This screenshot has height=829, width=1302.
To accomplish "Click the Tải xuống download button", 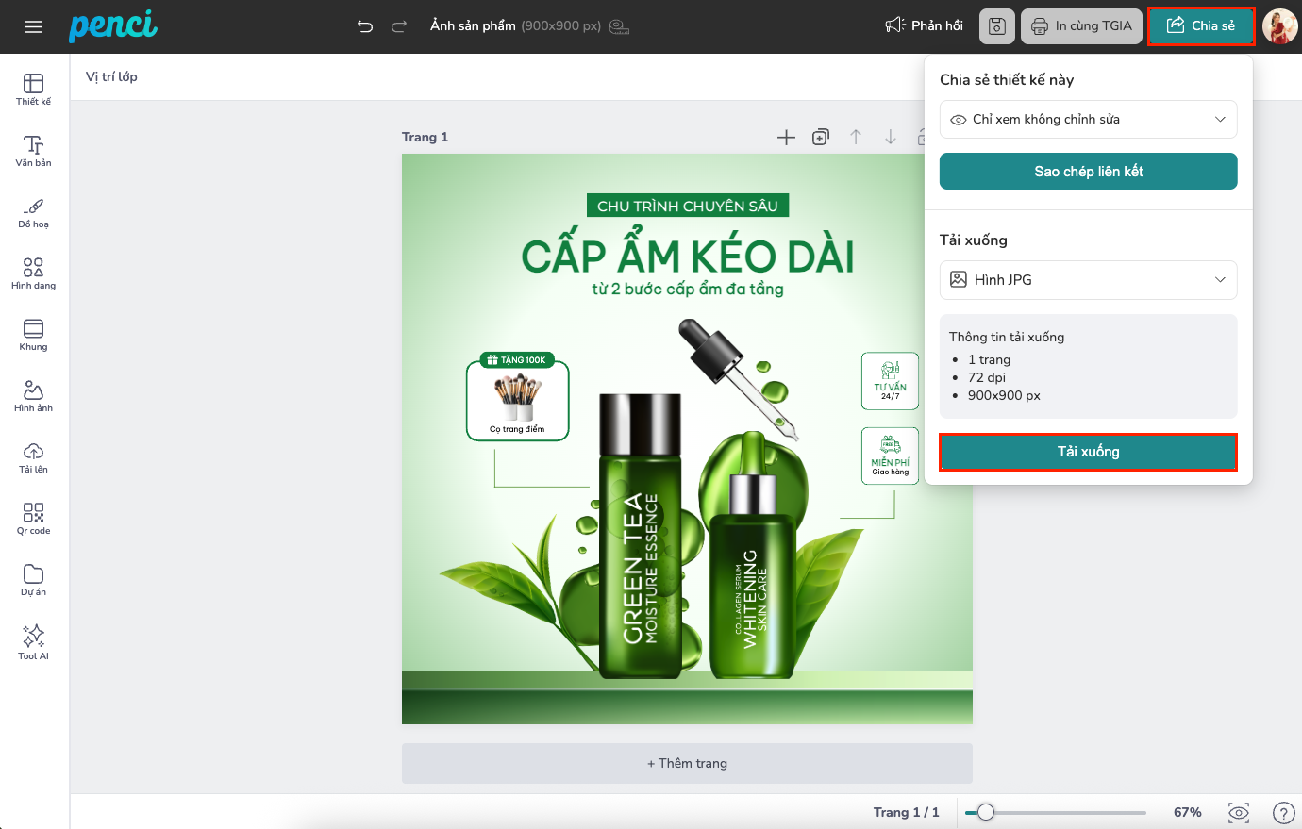I will 1088,452.
